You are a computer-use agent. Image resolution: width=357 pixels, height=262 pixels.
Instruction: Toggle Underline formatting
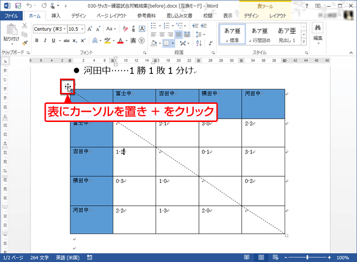(x=53, y=40)
